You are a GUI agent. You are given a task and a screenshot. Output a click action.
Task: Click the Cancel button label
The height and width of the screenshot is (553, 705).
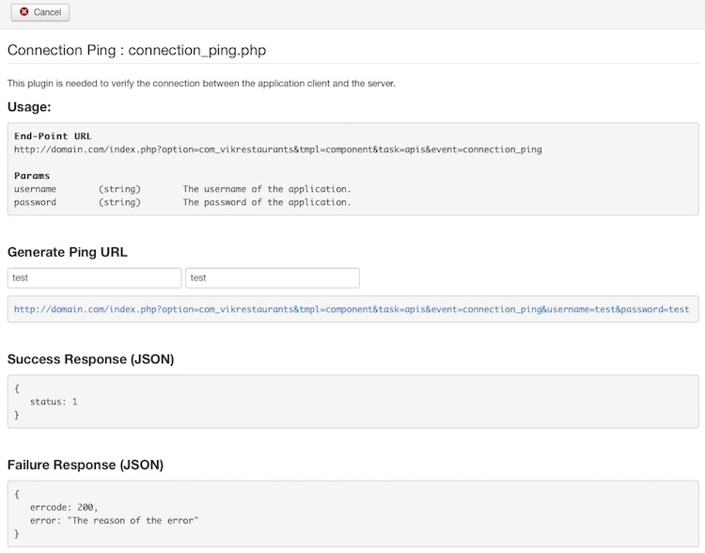tap(47, 12)
